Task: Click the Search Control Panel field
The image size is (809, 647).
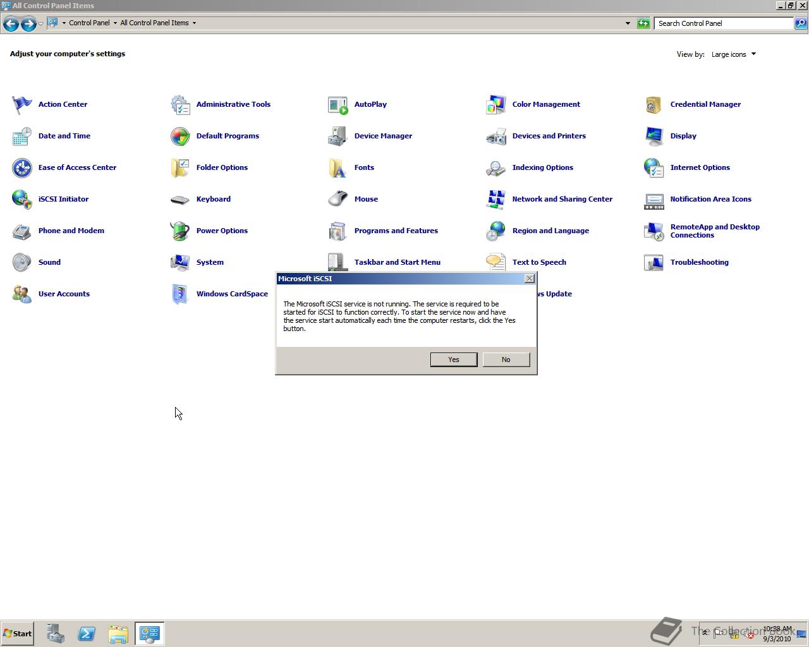Action: tap(724, 23)
